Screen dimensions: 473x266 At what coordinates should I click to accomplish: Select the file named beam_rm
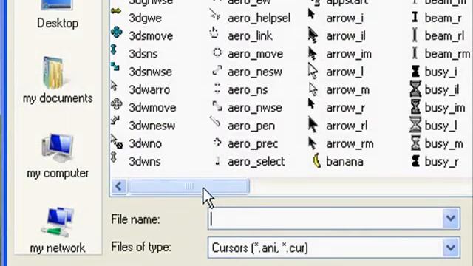(x=447, y=54)
